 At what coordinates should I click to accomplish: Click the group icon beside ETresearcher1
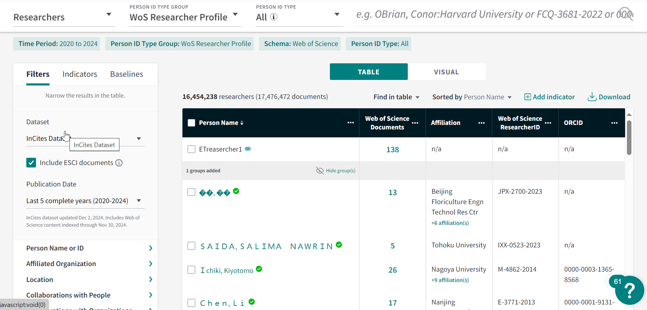(248, 149)
